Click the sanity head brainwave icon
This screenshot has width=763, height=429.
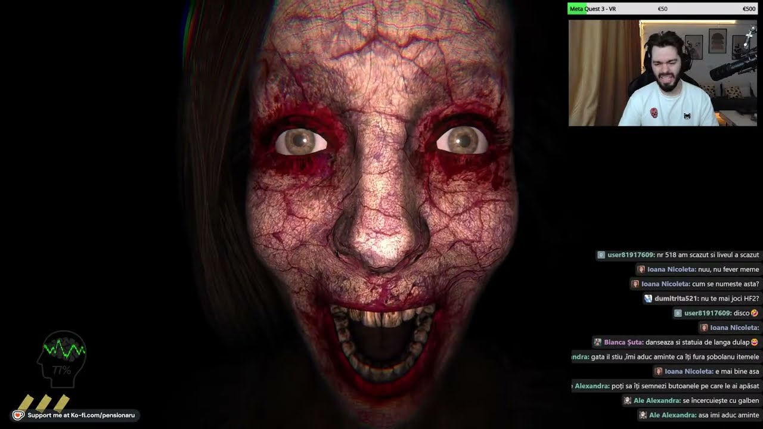point(62,359)
